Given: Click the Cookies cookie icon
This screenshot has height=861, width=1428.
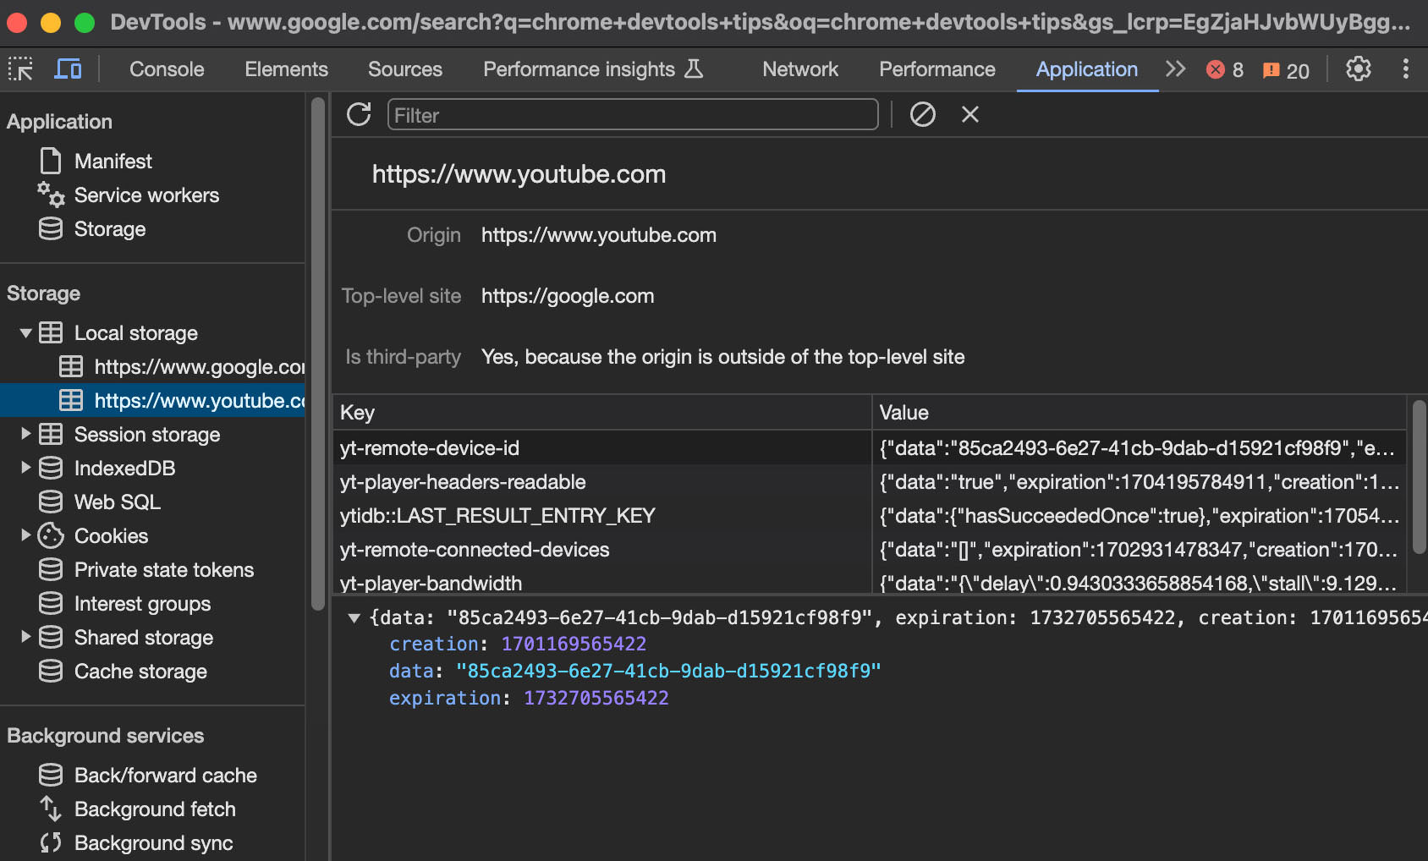Looking at the screenshot, I should click(x=51, y=535).
